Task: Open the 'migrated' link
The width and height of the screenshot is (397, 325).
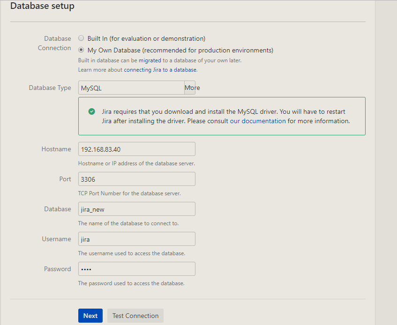Action: [x=150, y=60]
